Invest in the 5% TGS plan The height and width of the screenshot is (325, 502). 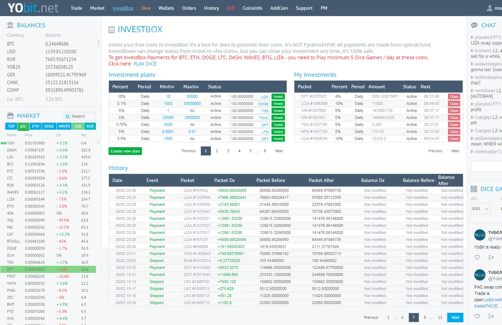tap(278, 111)
